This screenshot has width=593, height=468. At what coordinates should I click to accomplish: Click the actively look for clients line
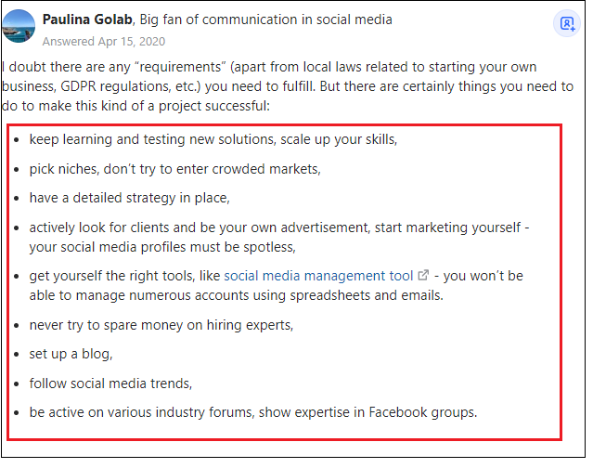[279, 227]
